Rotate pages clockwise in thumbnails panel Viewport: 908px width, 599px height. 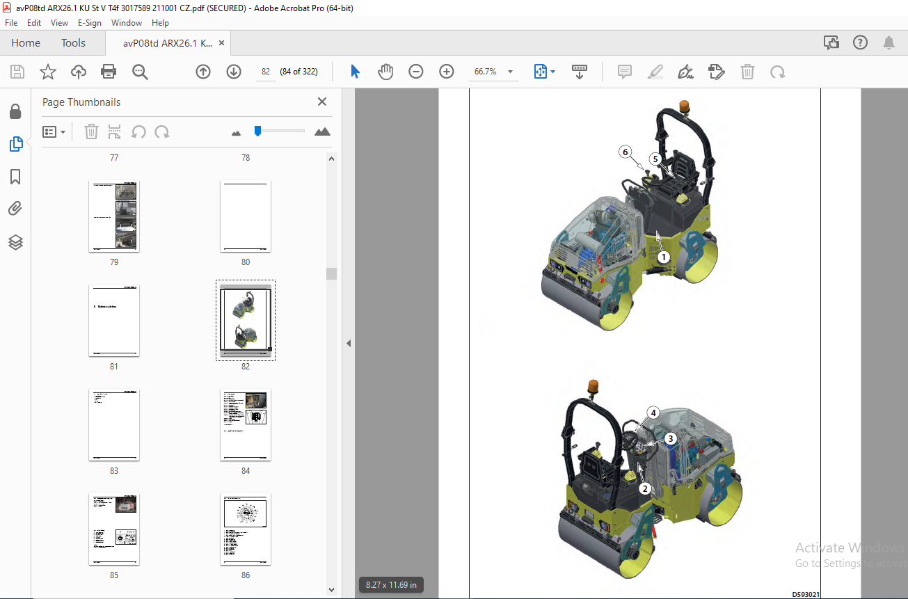point(162,131)
